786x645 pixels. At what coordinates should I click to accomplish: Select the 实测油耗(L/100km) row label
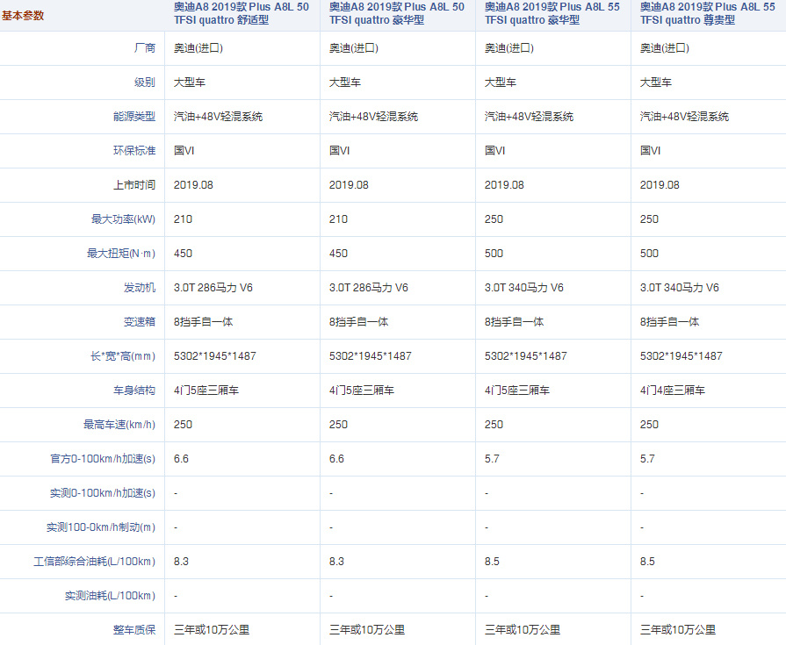click(x=111, y=596)
